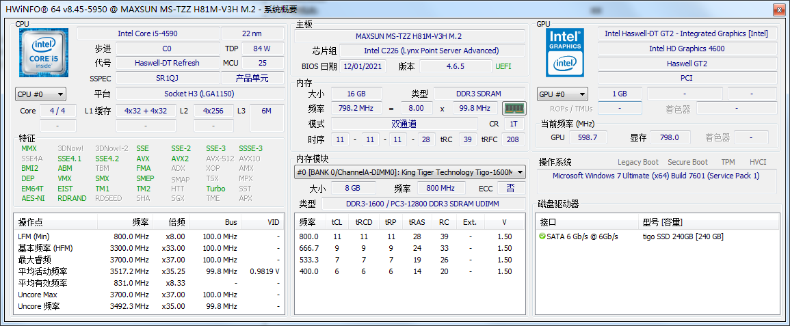Click the 型号 [容量] column header
This screenshot has height=326, width=790.
pyautogui.click(x=661, y=222)
